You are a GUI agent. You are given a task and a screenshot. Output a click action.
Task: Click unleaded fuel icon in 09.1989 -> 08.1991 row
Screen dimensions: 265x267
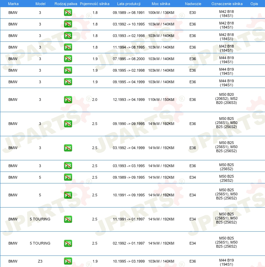[x=68, y=13]
